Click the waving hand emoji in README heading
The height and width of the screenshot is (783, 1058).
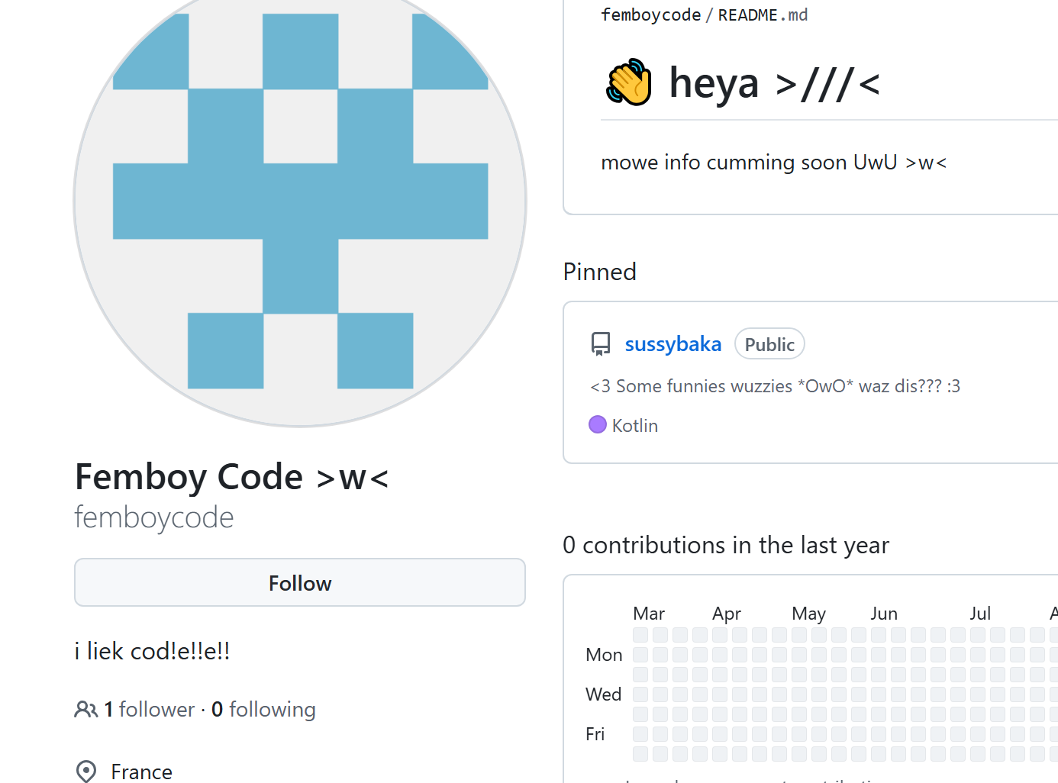coord(626,82)
